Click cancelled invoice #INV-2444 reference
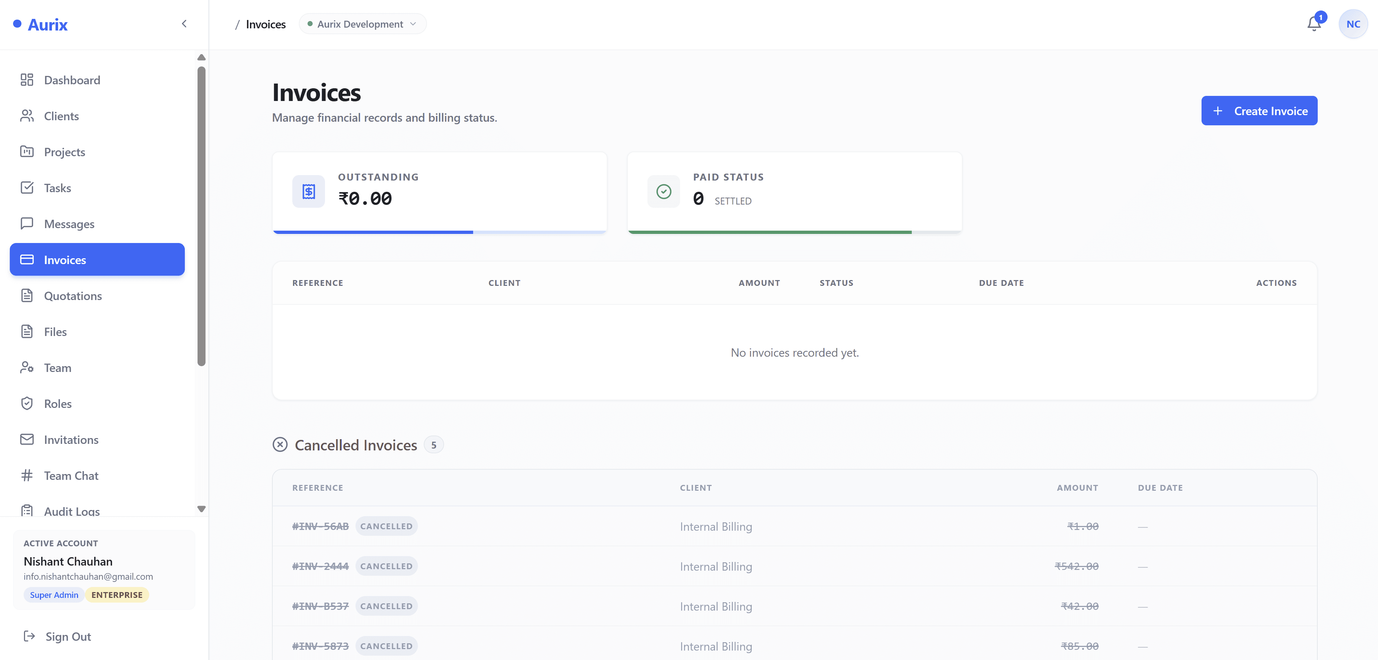Image resolution: width=1378 pixels, height=660 pixels. [320, 566]
